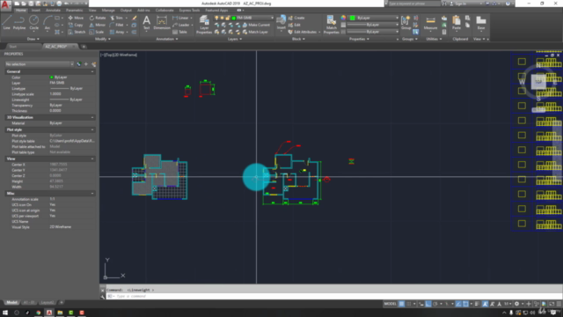Click the Linear dimension button

180,18
